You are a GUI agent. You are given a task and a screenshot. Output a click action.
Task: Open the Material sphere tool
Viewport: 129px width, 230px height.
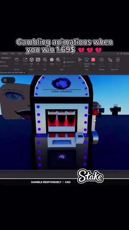pos(58,60)
